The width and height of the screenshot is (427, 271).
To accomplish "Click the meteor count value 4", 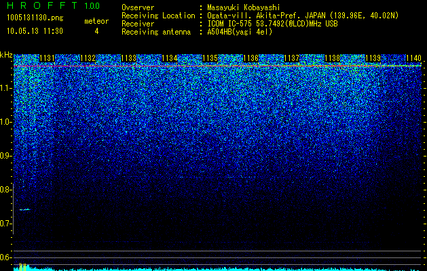I will (x=96, y=31).
